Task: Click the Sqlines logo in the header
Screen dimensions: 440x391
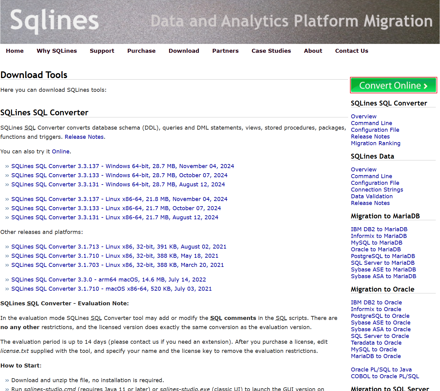Action: [54, 21]
